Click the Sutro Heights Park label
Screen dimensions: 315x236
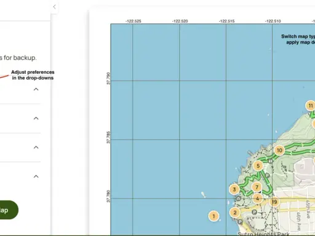click(263, 234)
